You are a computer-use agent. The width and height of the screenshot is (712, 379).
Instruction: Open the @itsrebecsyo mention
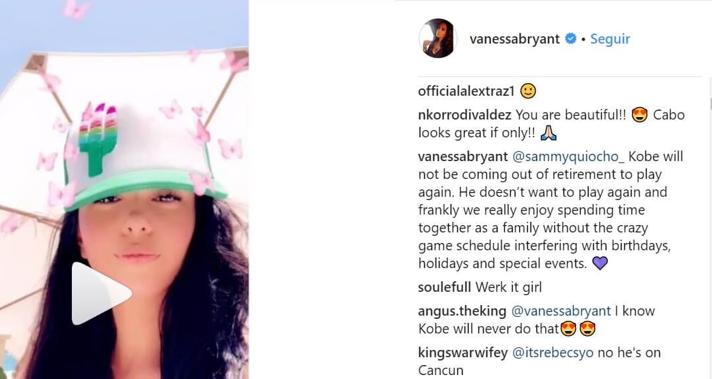point(553,353)
